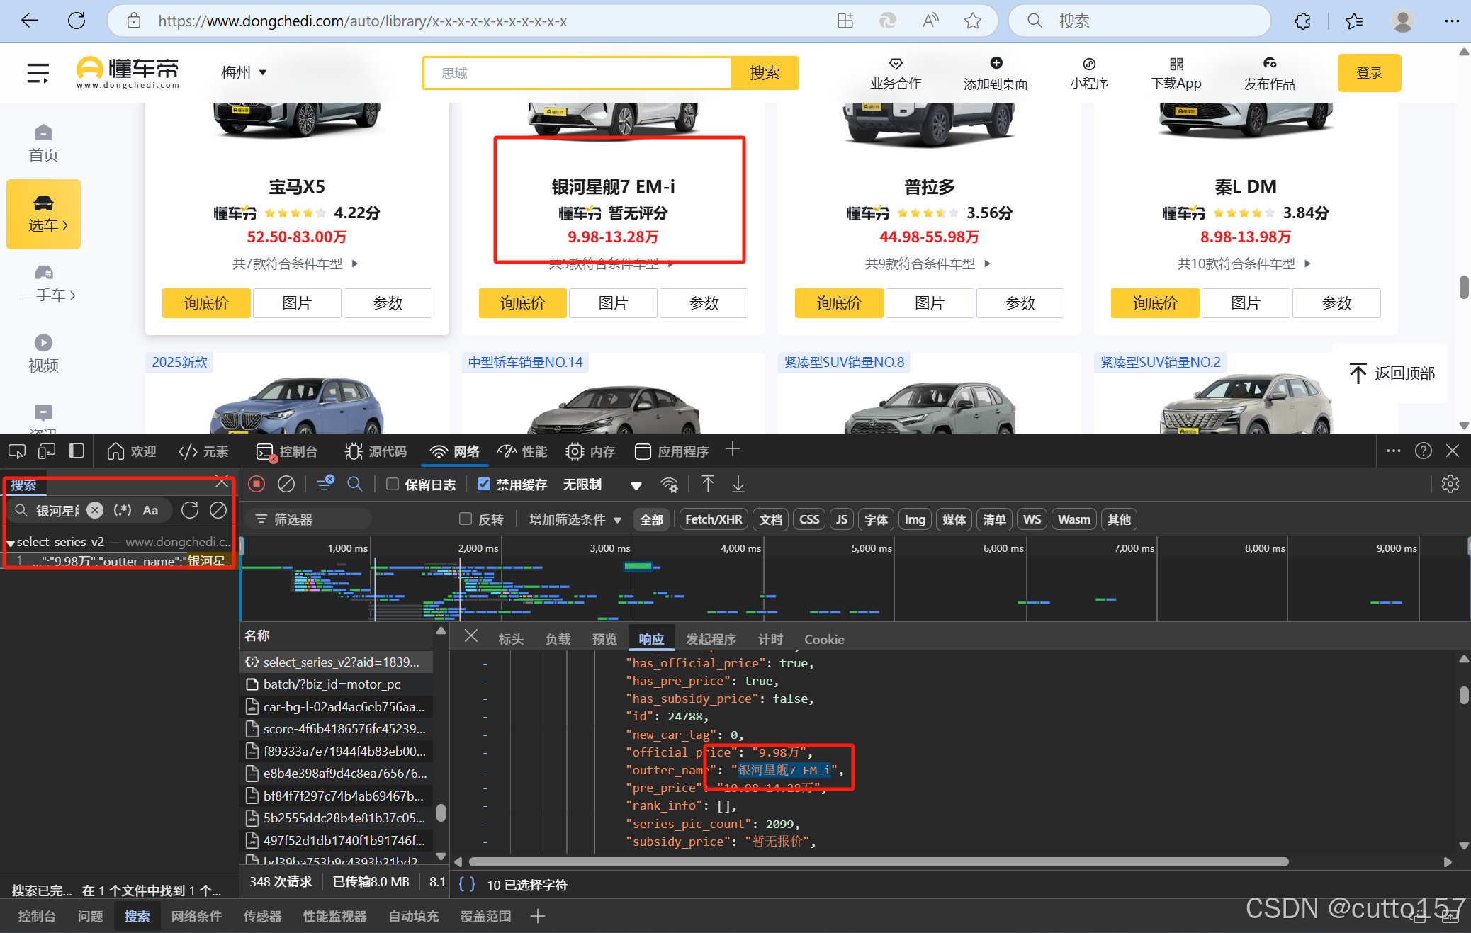Expand the 增加筛选条件 dropdown
1471x933 pixels.
575,519
